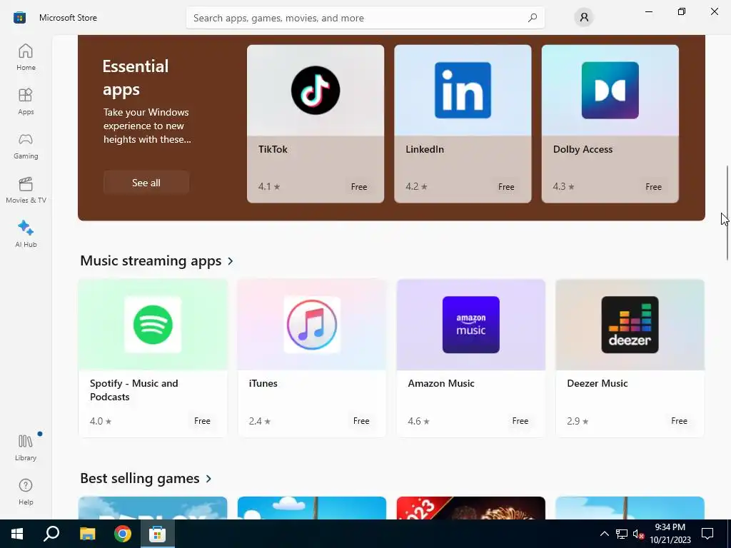The height and width of the screenshot is (548, 731).
Task: Open Movies & TV section
Action: click(x=26, y=190)
